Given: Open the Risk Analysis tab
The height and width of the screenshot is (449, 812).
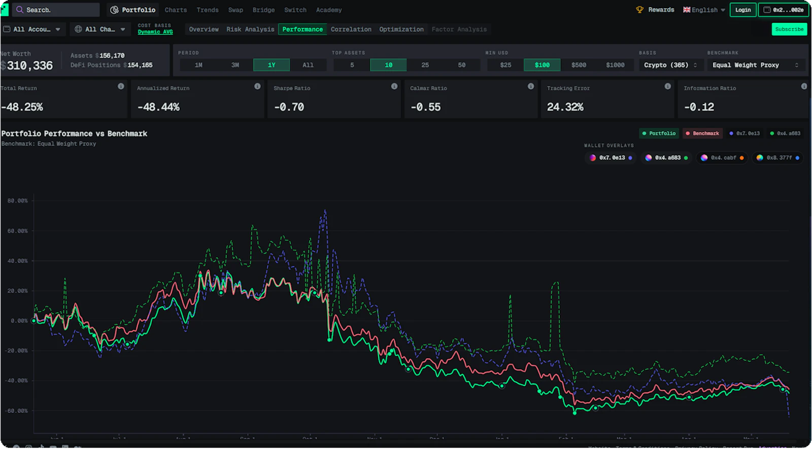Looking at the screenshot, I should pyautogui.click(x=250, y=29).
